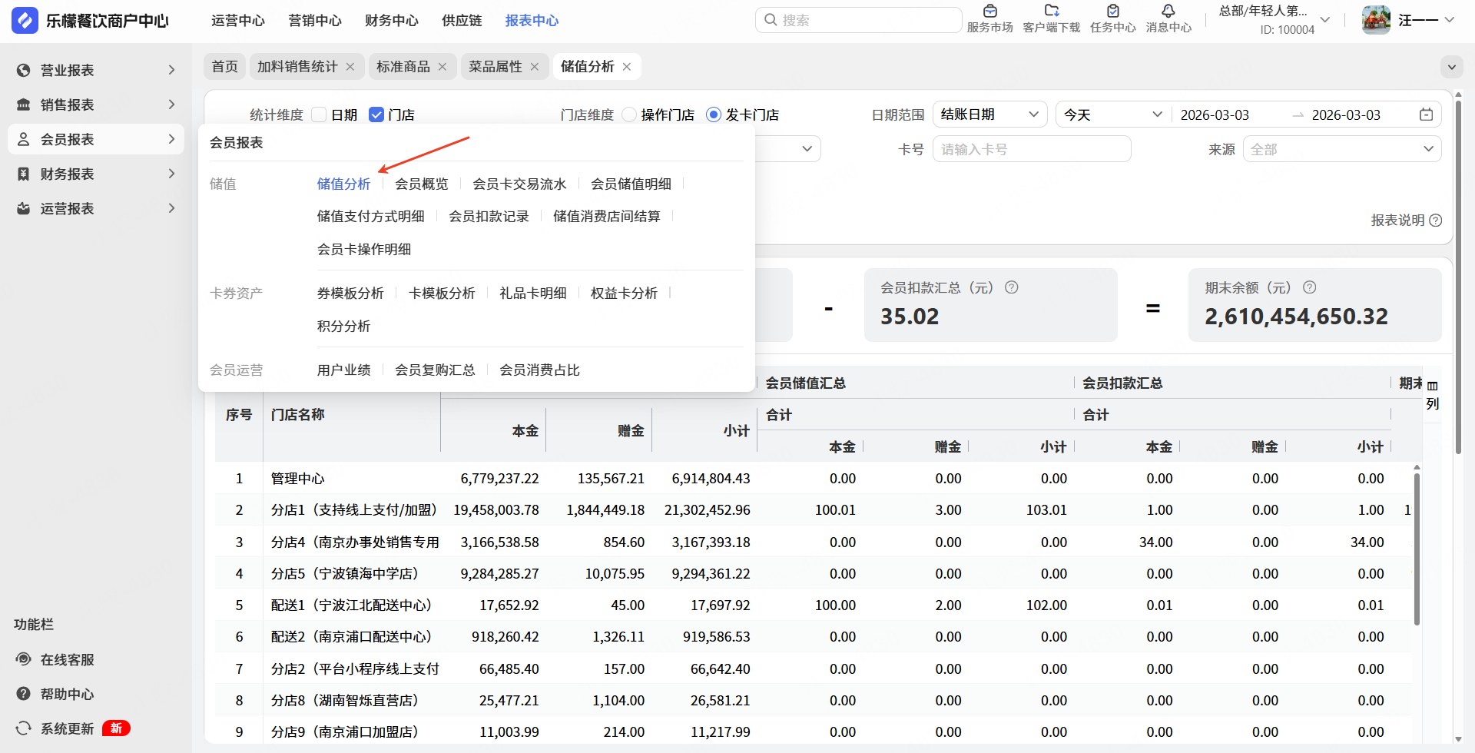This screenshot has width=1475, height=753.
Task: Click the column settings icon
Action: point(1432,386)
